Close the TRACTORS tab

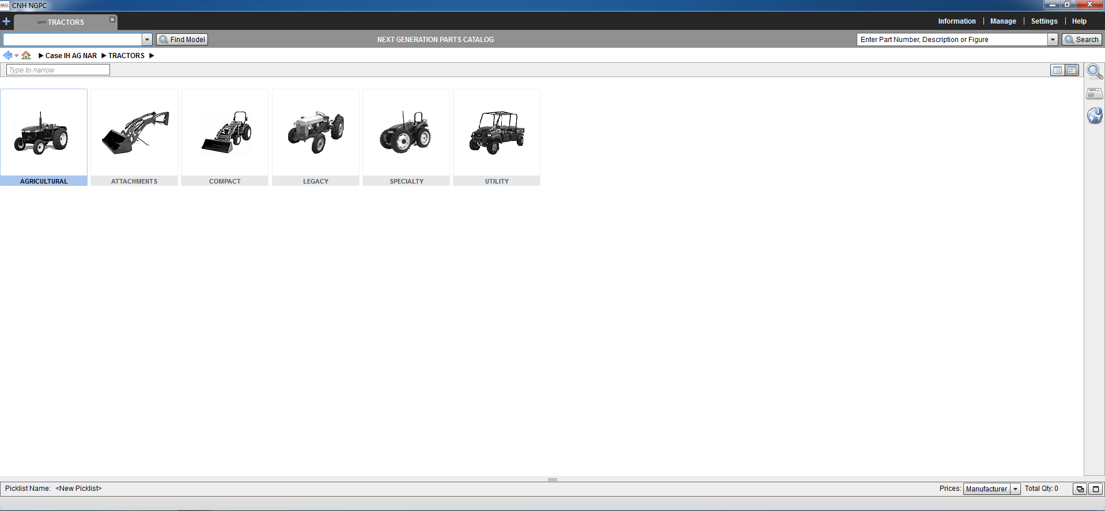(x=112, y=20)
